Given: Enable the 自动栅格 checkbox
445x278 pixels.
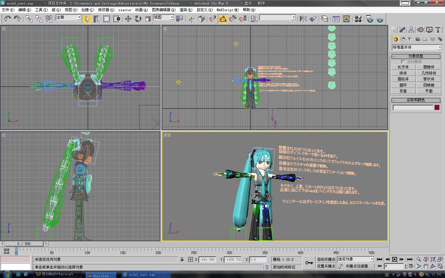Looking at the screenshot, I should [403, 62].
